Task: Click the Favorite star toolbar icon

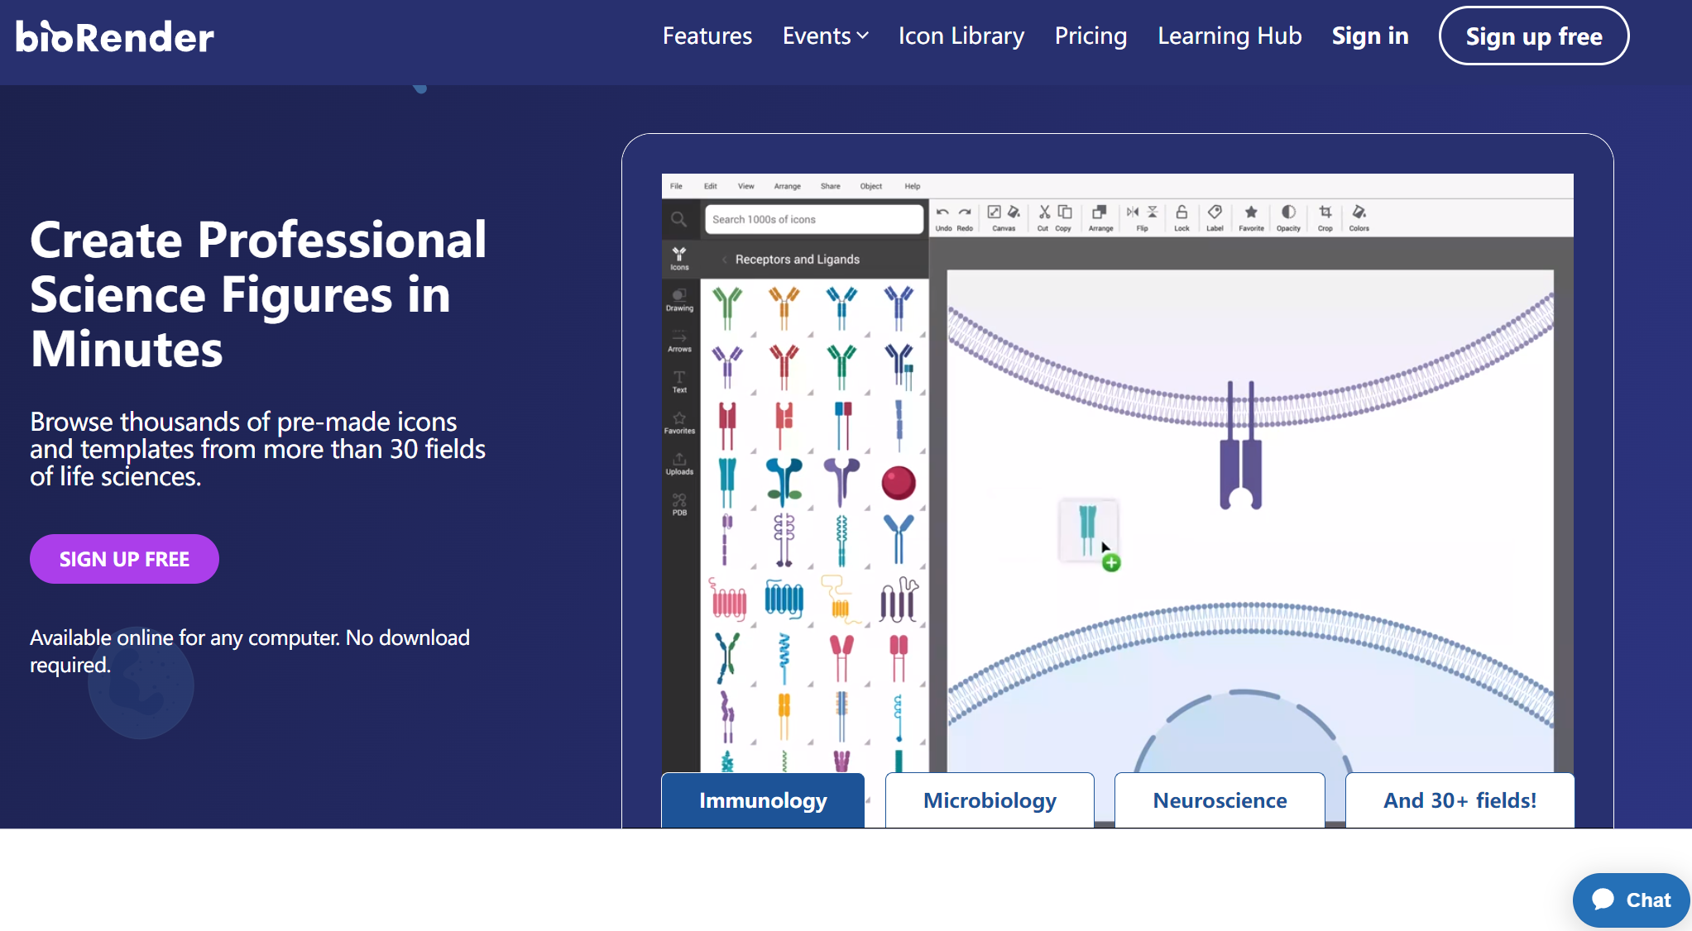Action: click(x=1251, y=213)
